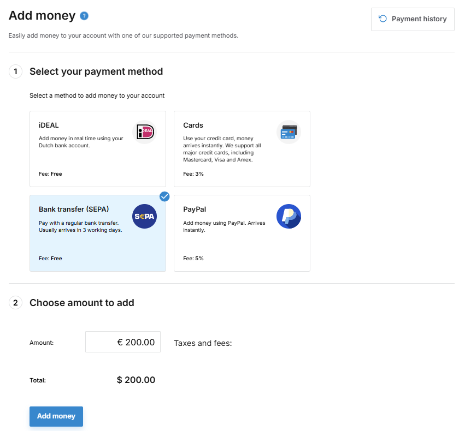
Task: Click the Taxes and fees label
Action: coord(203,343)
